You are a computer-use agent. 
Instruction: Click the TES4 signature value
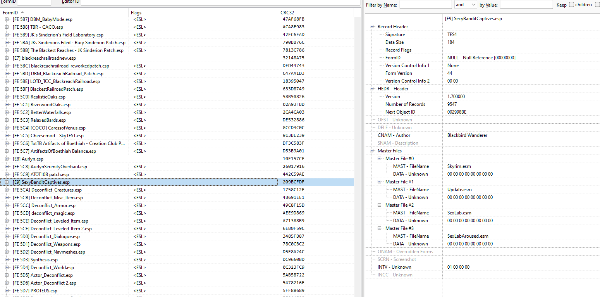coord(452,35)
